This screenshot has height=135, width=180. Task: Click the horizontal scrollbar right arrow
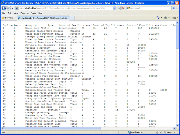point(174,128)
